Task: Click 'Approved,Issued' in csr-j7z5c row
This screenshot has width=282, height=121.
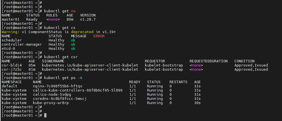Action: (x=251, y=69)
